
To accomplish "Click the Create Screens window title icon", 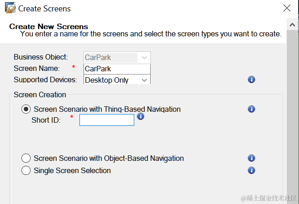I will (10, 8).
